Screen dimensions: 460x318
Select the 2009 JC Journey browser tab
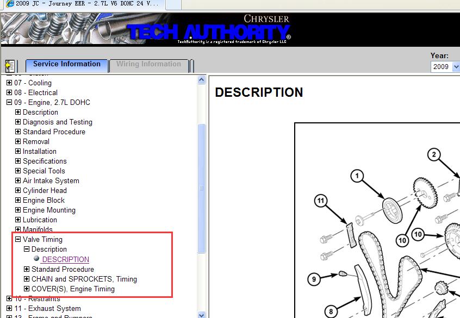point(84,4)
